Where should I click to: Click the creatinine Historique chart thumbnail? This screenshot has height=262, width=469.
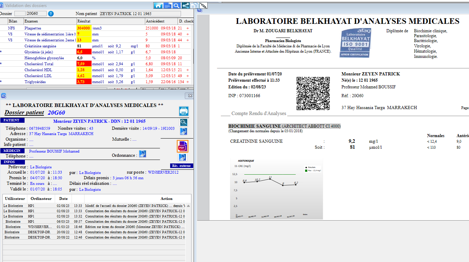[x=276, y=189]
